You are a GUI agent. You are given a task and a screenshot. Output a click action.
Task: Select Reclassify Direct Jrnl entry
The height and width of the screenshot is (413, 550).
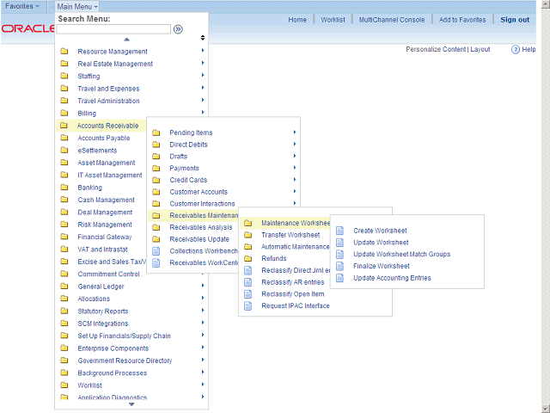[x=296, y=270]
